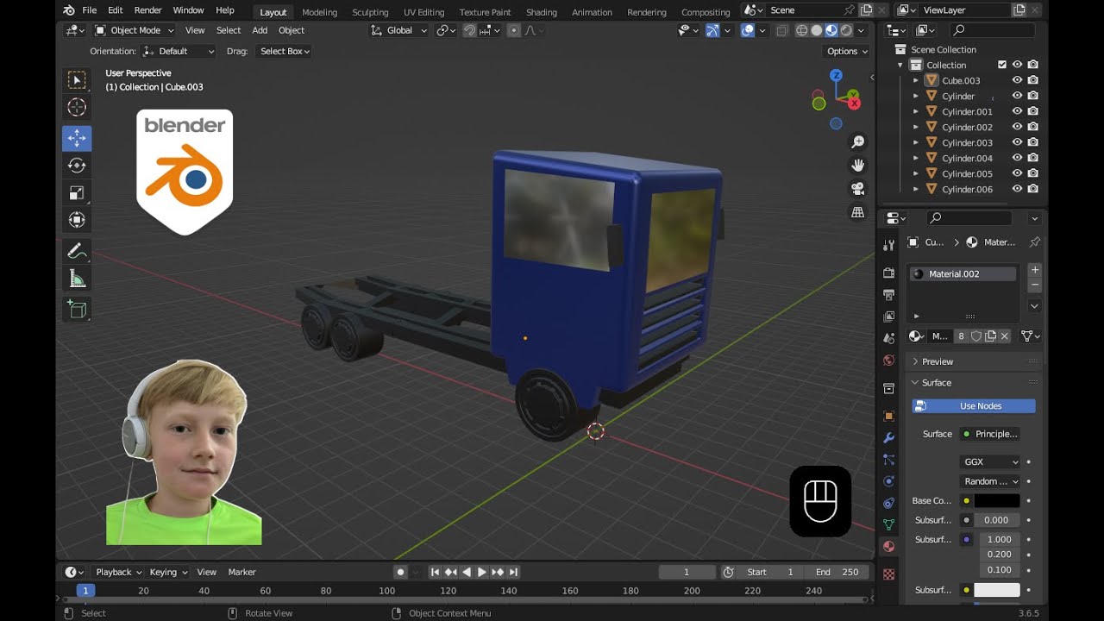Open the Output properties tab
The width and height of the screenshot is (1104, 621).
click(888, 294)
